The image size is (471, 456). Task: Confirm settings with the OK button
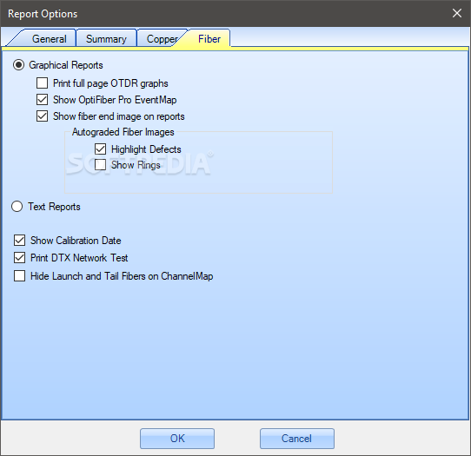click(x=177, y=439)
